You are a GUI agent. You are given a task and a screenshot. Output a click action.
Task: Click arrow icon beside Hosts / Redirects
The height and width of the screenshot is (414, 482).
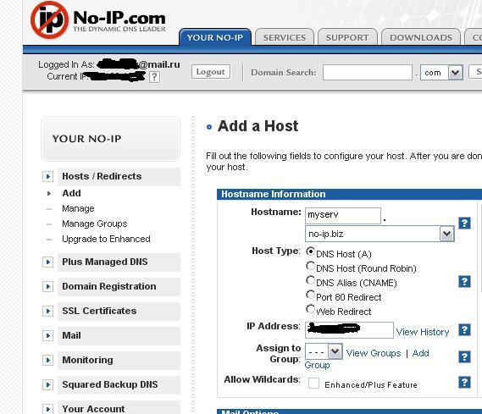(x=48, y=176)
